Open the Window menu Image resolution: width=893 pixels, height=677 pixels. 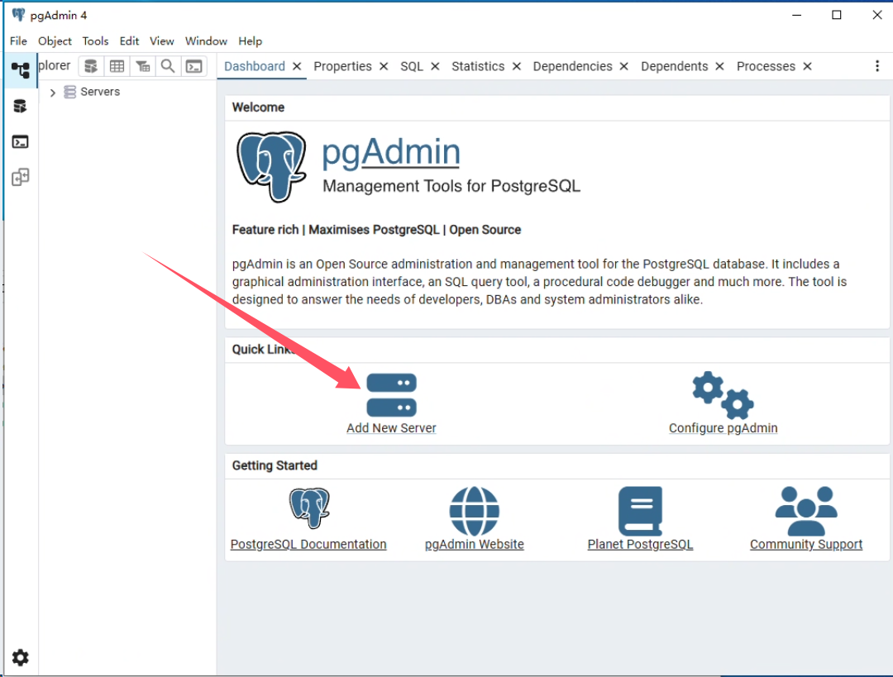click(x=206, y=41)
